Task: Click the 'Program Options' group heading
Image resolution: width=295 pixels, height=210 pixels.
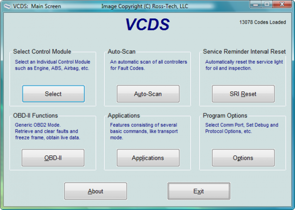Action: (225, 116)
